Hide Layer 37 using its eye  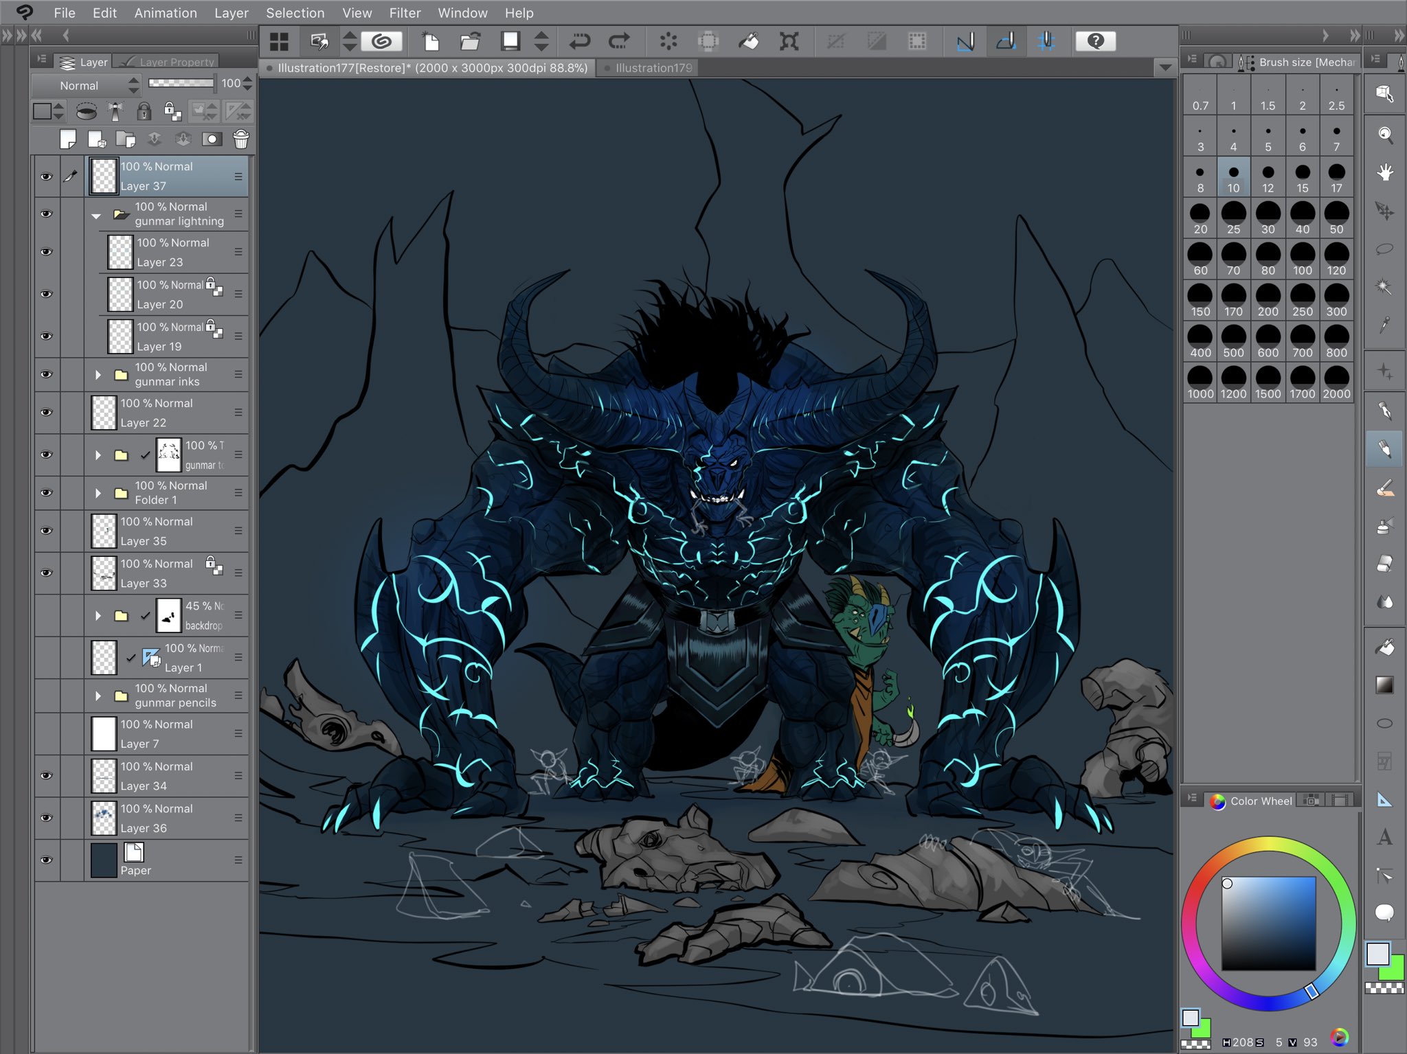(x=47, y=176)
